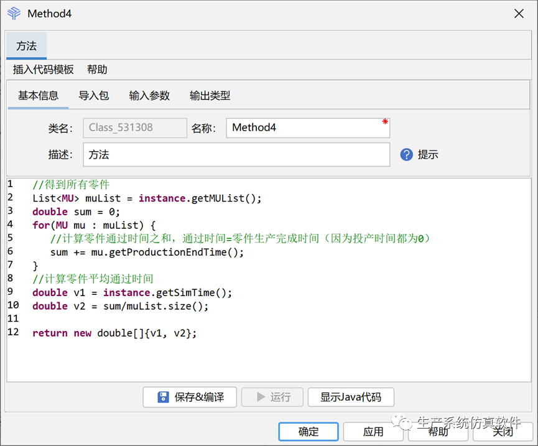Click the Method4 application icon in titlebar

(13, 13)
